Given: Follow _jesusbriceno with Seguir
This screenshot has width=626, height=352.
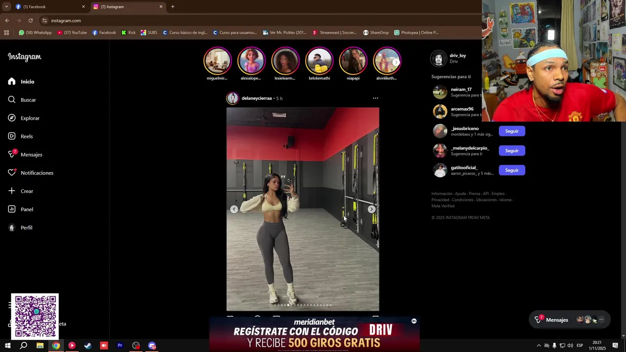Looking at the screenshot, I should point(512,131).
